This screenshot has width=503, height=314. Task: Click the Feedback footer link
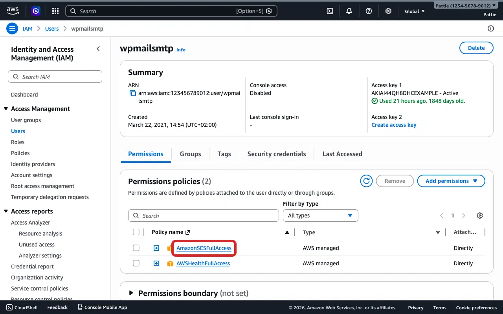tap(57, 307)
